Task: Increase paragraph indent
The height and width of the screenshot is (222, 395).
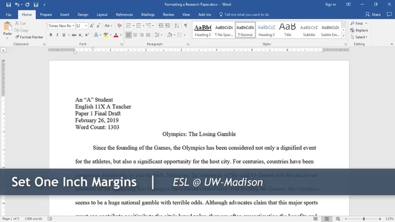Action: click(167, 26)
